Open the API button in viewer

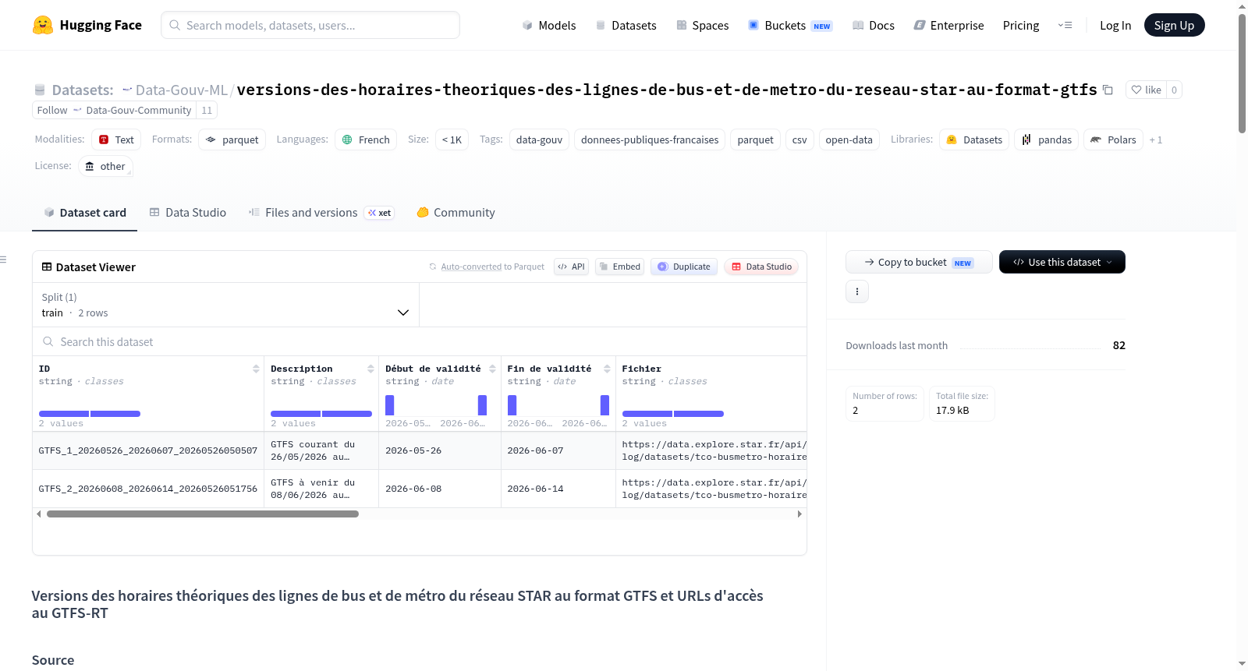click(x=571, y=267)
